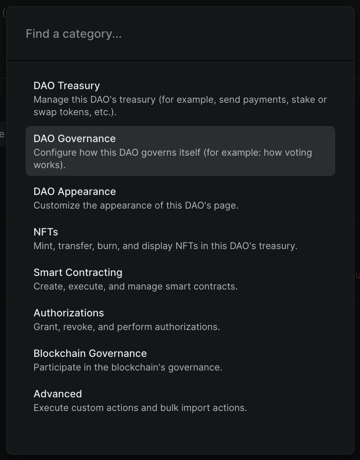
Task: Click 'Grant, revoke, and perform authorizations' text
Action: pyautogui.click(x=127, y=327)
